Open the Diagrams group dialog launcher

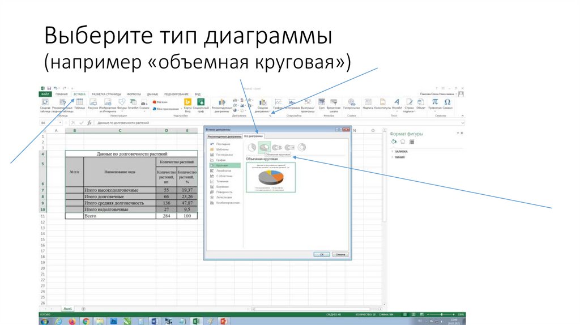pyautogui.click(x=270, y=116)
